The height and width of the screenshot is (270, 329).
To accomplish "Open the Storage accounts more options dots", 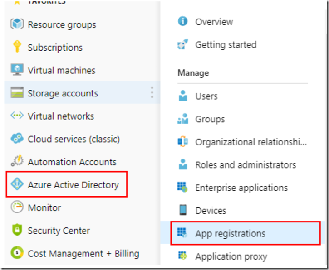I will point(152,92).
